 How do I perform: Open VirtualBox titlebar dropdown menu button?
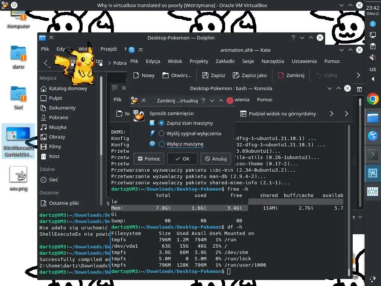click(x=14, y=5)
